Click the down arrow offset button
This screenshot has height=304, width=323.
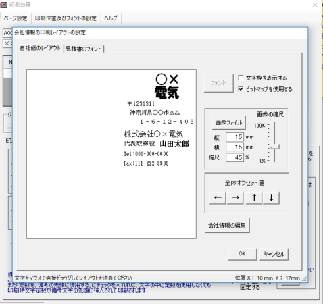pos(271,198)
